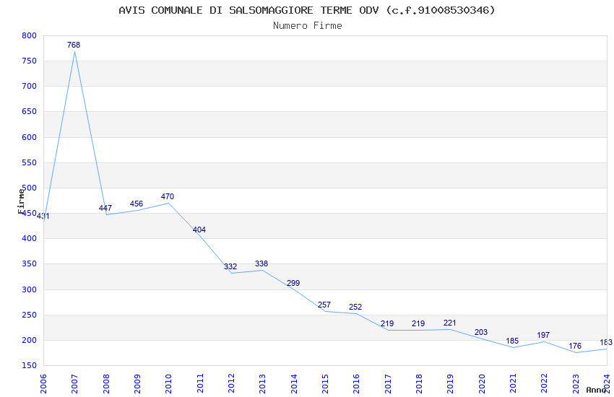The image size is (614, 397).
Task: Click the 150 value on the Y axis
Action: [30, 365]
